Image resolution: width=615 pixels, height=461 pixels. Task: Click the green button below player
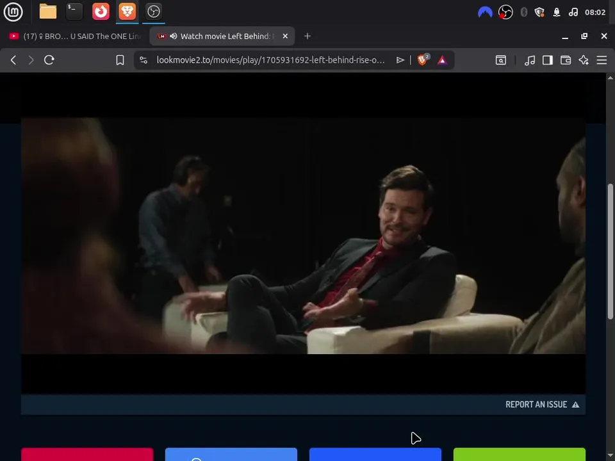(520, 455)
